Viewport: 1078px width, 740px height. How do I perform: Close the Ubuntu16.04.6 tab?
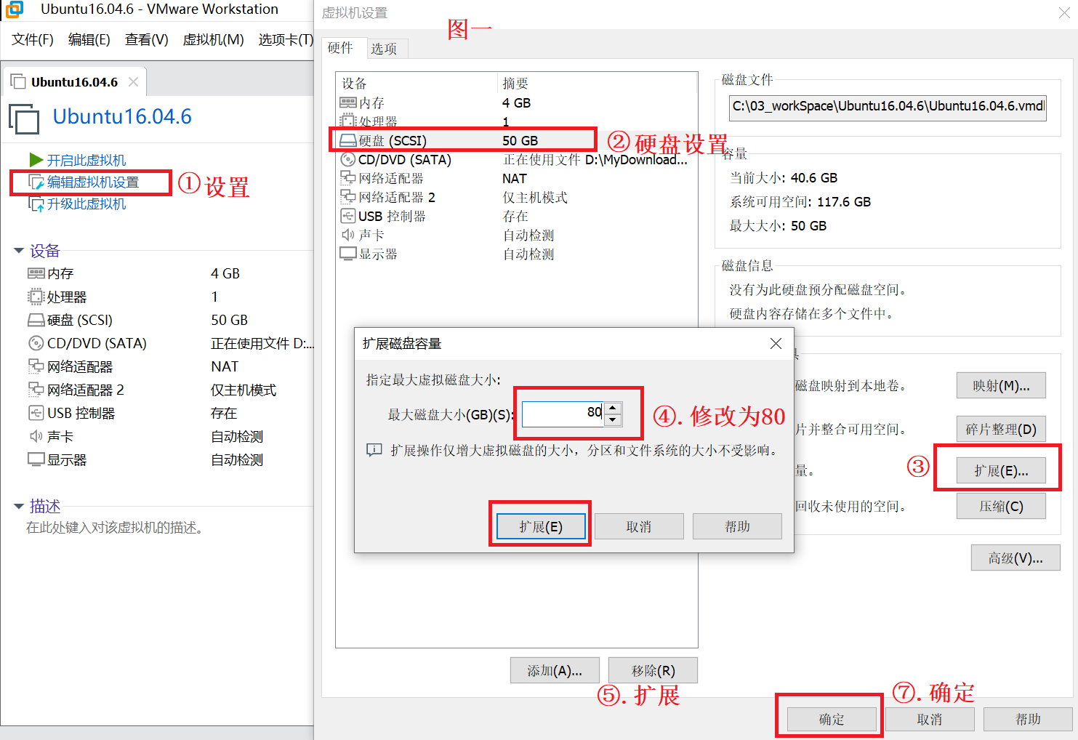click(133, 82)
